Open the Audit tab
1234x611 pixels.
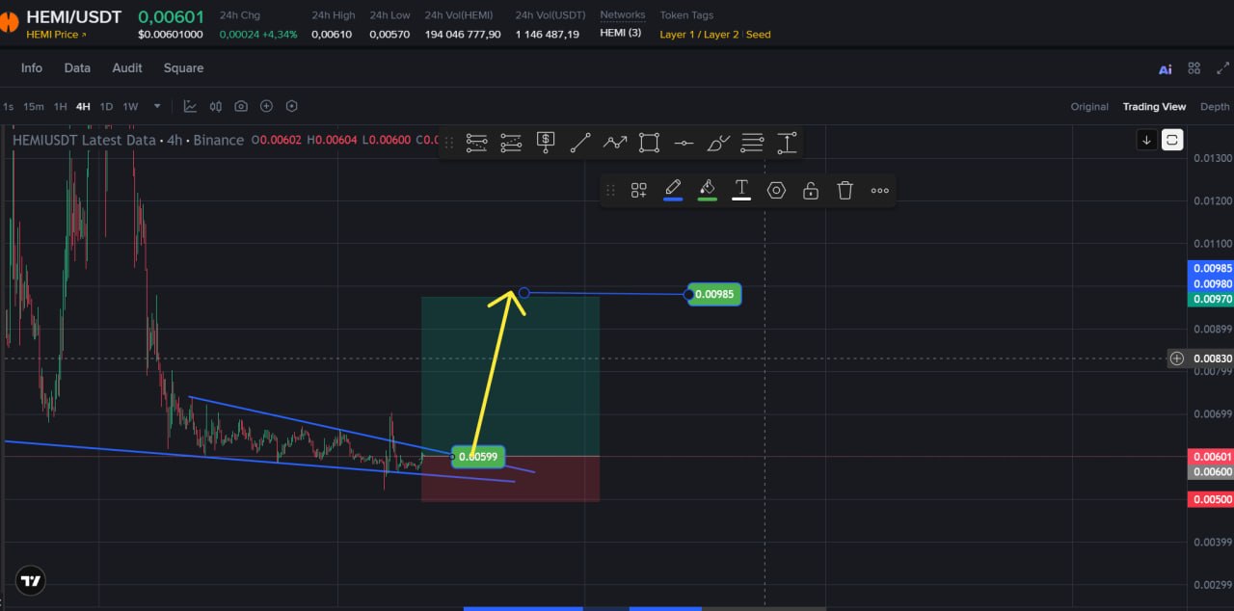(127, 67)
